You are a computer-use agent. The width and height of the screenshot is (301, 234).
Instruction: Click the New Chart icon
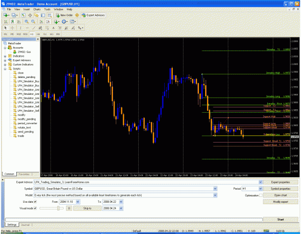click(x=6, y=15)
